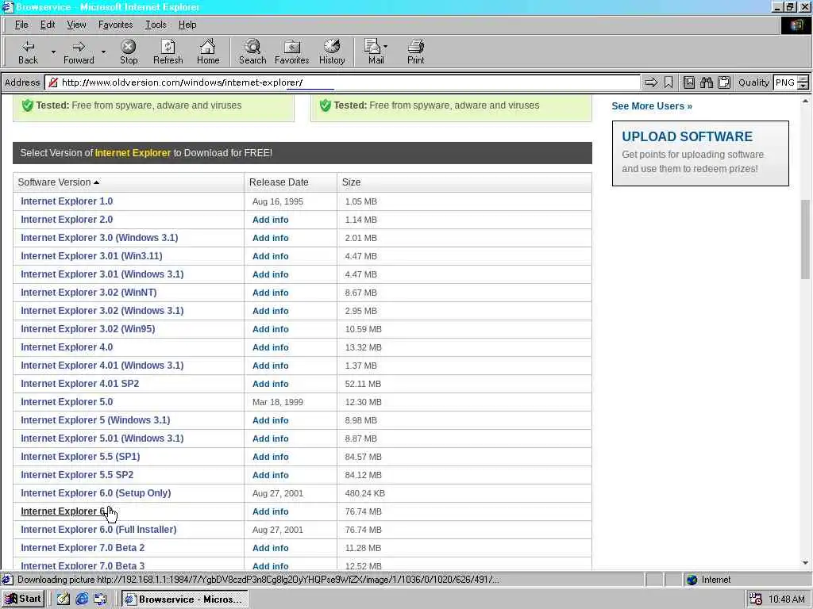
Task: Open the Edit menu
Action: pos(48,25)
